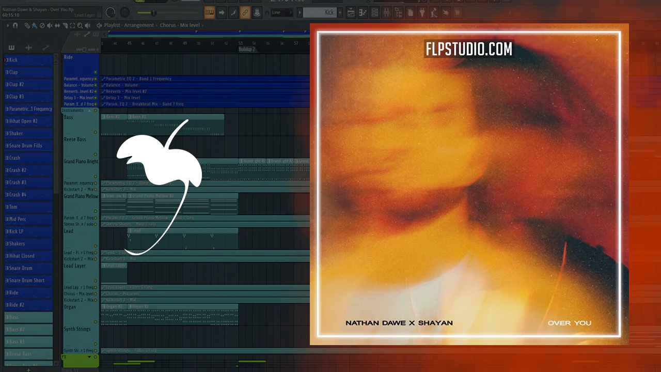Screen dimensions: 661x372
Task: Click the Playlist - Arrangement breadcrumb
Action: pyautogui.click(x=129, y=25)
